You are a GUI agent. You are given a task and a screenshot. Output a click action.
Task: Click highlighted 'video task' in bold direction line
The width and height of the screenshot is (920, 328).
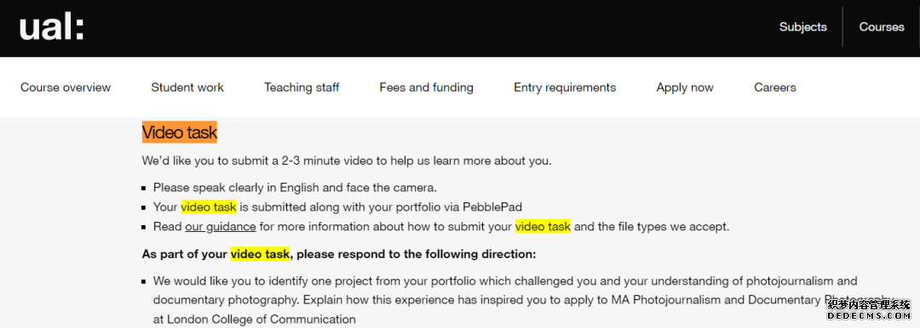(x=260, y=255)
